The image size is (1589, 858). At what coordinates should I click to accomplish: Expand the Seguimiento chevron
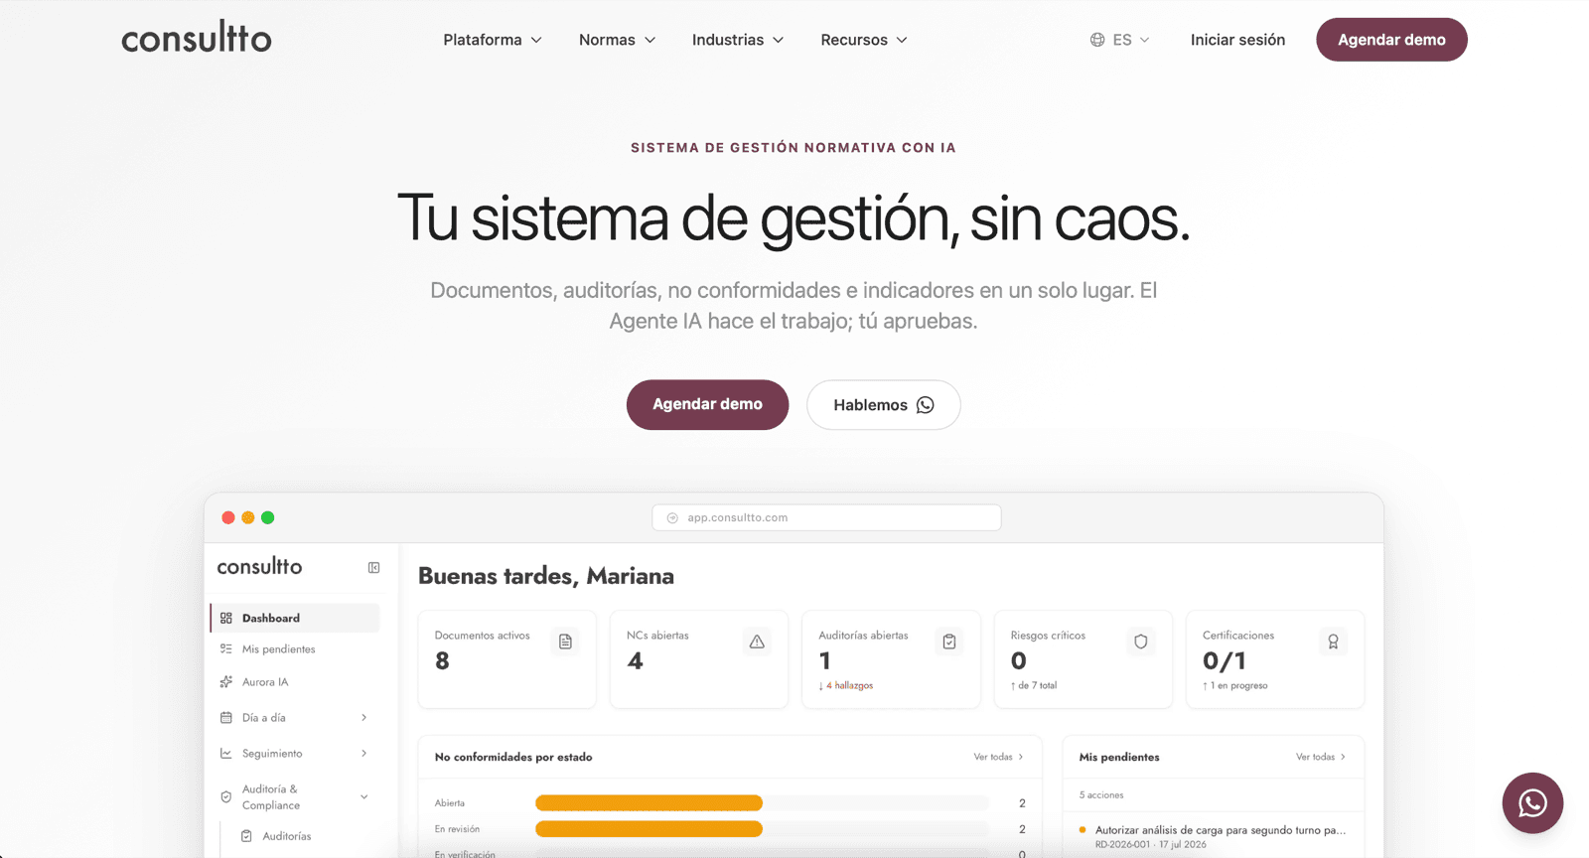point(364,753)
